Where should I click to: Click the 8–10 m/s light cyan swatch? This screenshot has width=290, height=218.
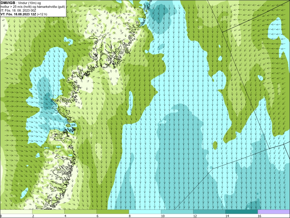click(x=145, y=212)
